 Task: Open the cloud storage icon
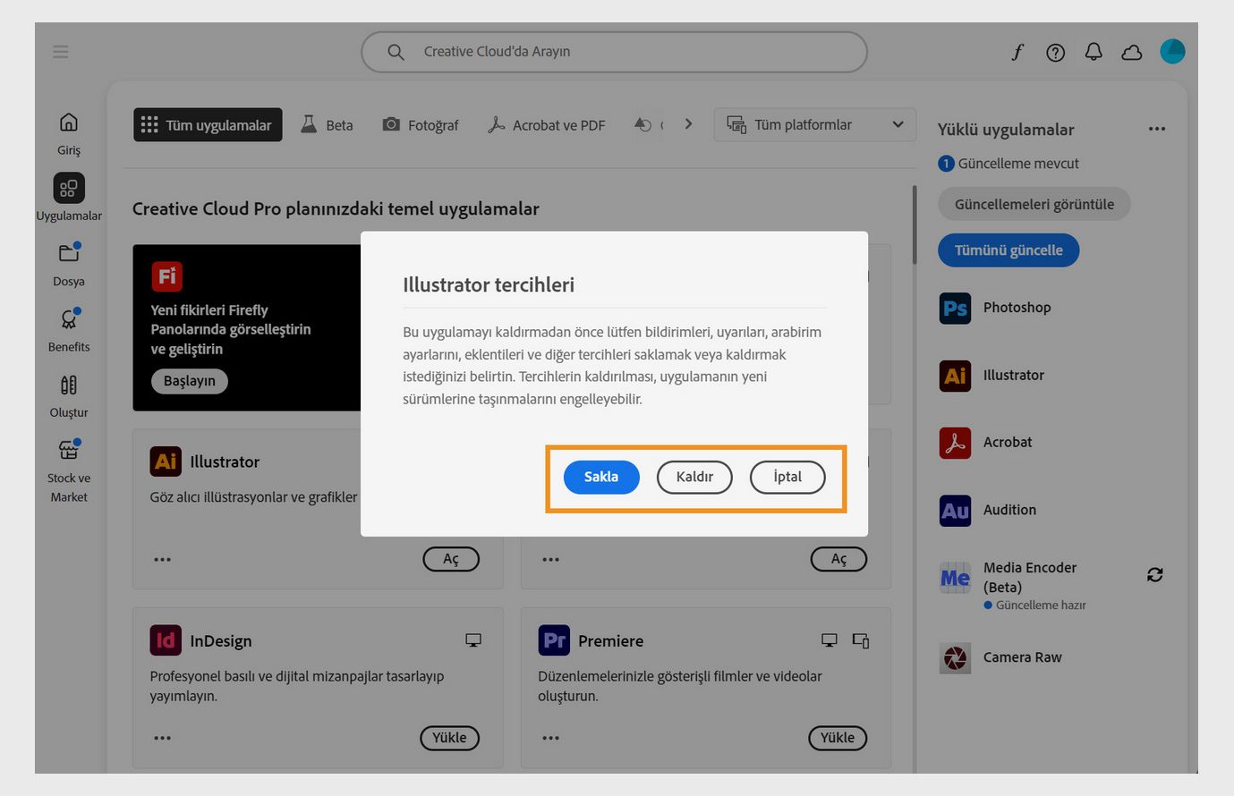[1131, 51]
